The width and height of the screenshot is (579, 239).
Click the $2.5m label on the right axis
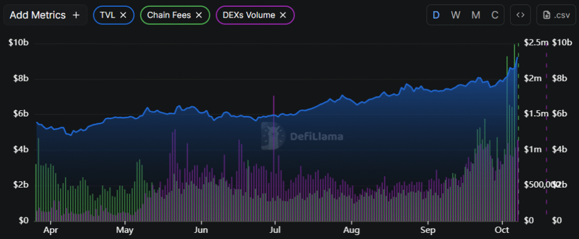536,42
